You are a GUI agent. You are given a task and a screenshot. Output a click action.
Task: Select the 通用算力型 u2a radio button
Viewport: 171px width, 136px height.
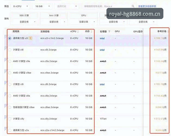coord(10,130)
